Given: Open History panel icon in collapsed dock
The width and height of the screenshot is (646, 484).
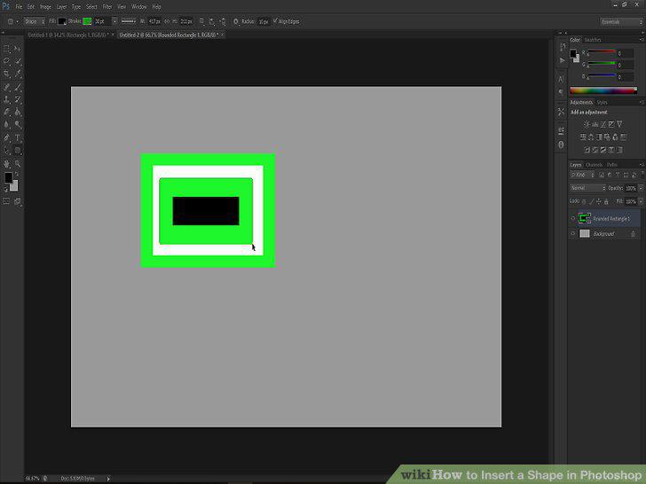Looking at the screenshot, I should 562,48.
